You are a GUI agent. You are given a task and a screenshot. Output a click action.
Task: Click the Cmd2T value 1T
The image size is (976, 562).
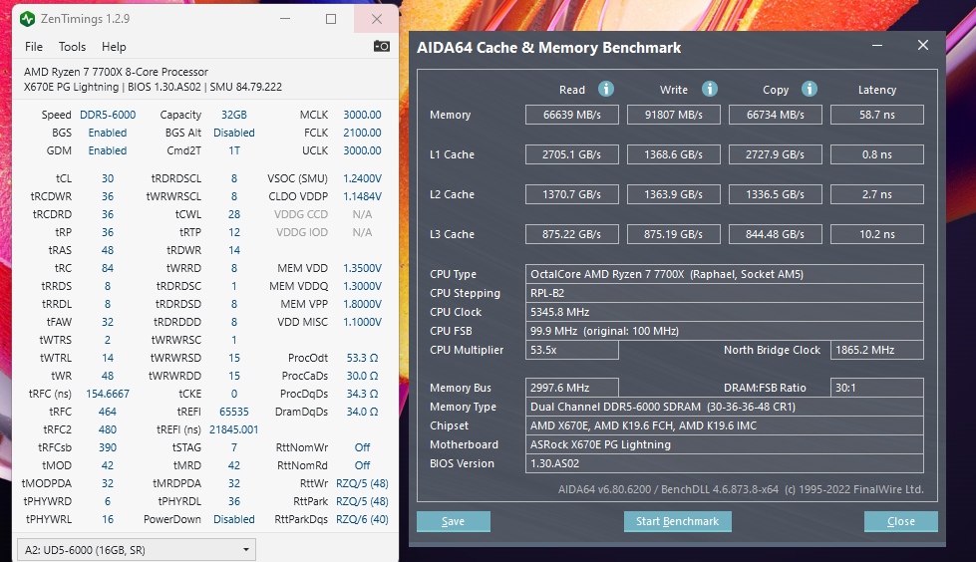(x=234, y=150)
